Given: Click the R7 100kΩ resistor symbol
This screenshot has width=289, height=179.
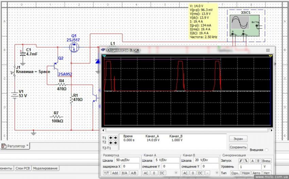Looking at the screenshot, I should click(56, 117).
